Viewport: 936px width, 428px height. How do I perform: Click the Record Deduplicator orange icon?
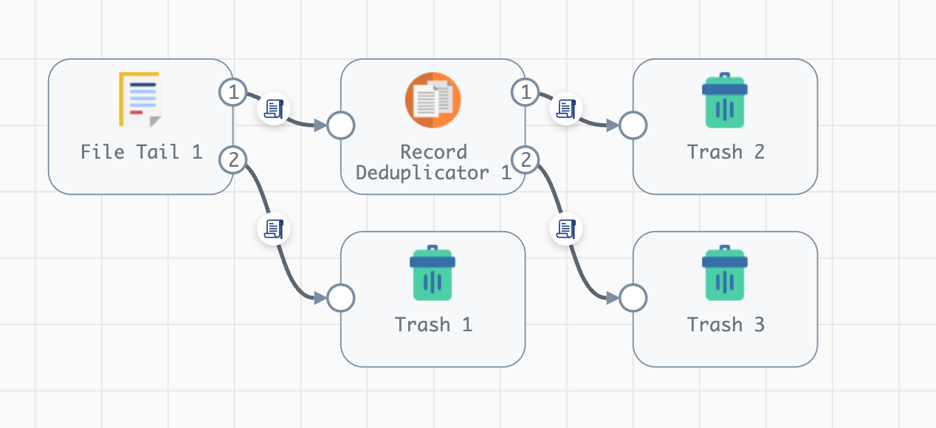pos(433,100)
